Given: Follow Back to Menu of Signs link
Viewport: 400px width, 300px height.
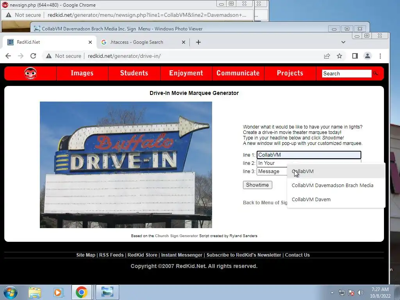Looking at the screenshot, I should [265, 203].
